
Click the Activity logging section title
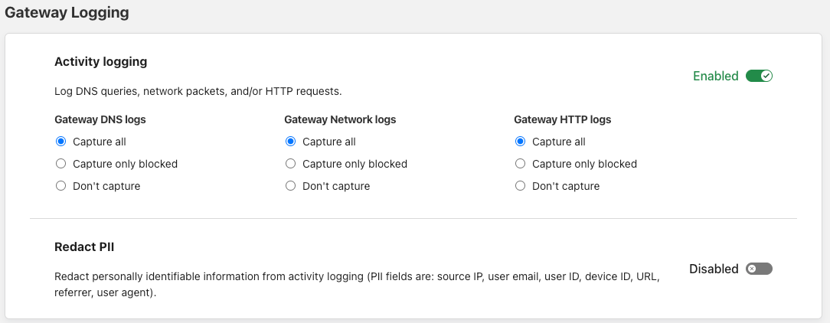[x=101, y=61]
